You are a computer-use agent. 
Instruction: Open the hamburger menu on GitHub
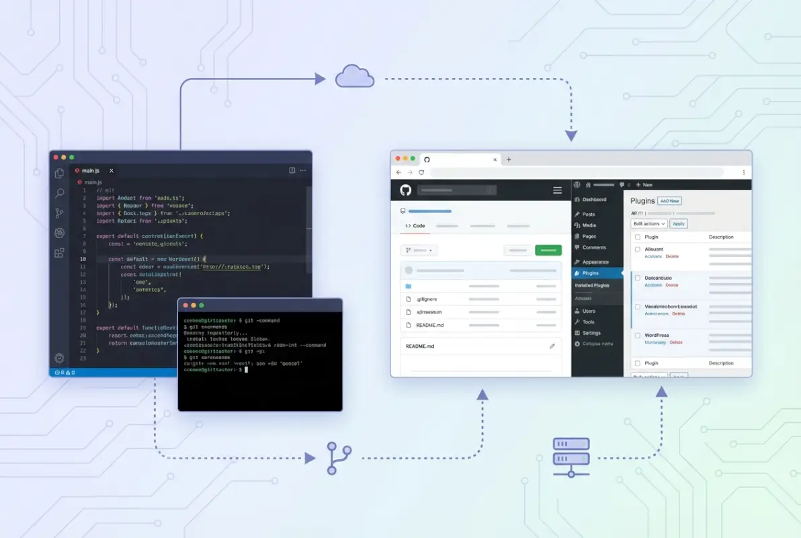point(557,190)
